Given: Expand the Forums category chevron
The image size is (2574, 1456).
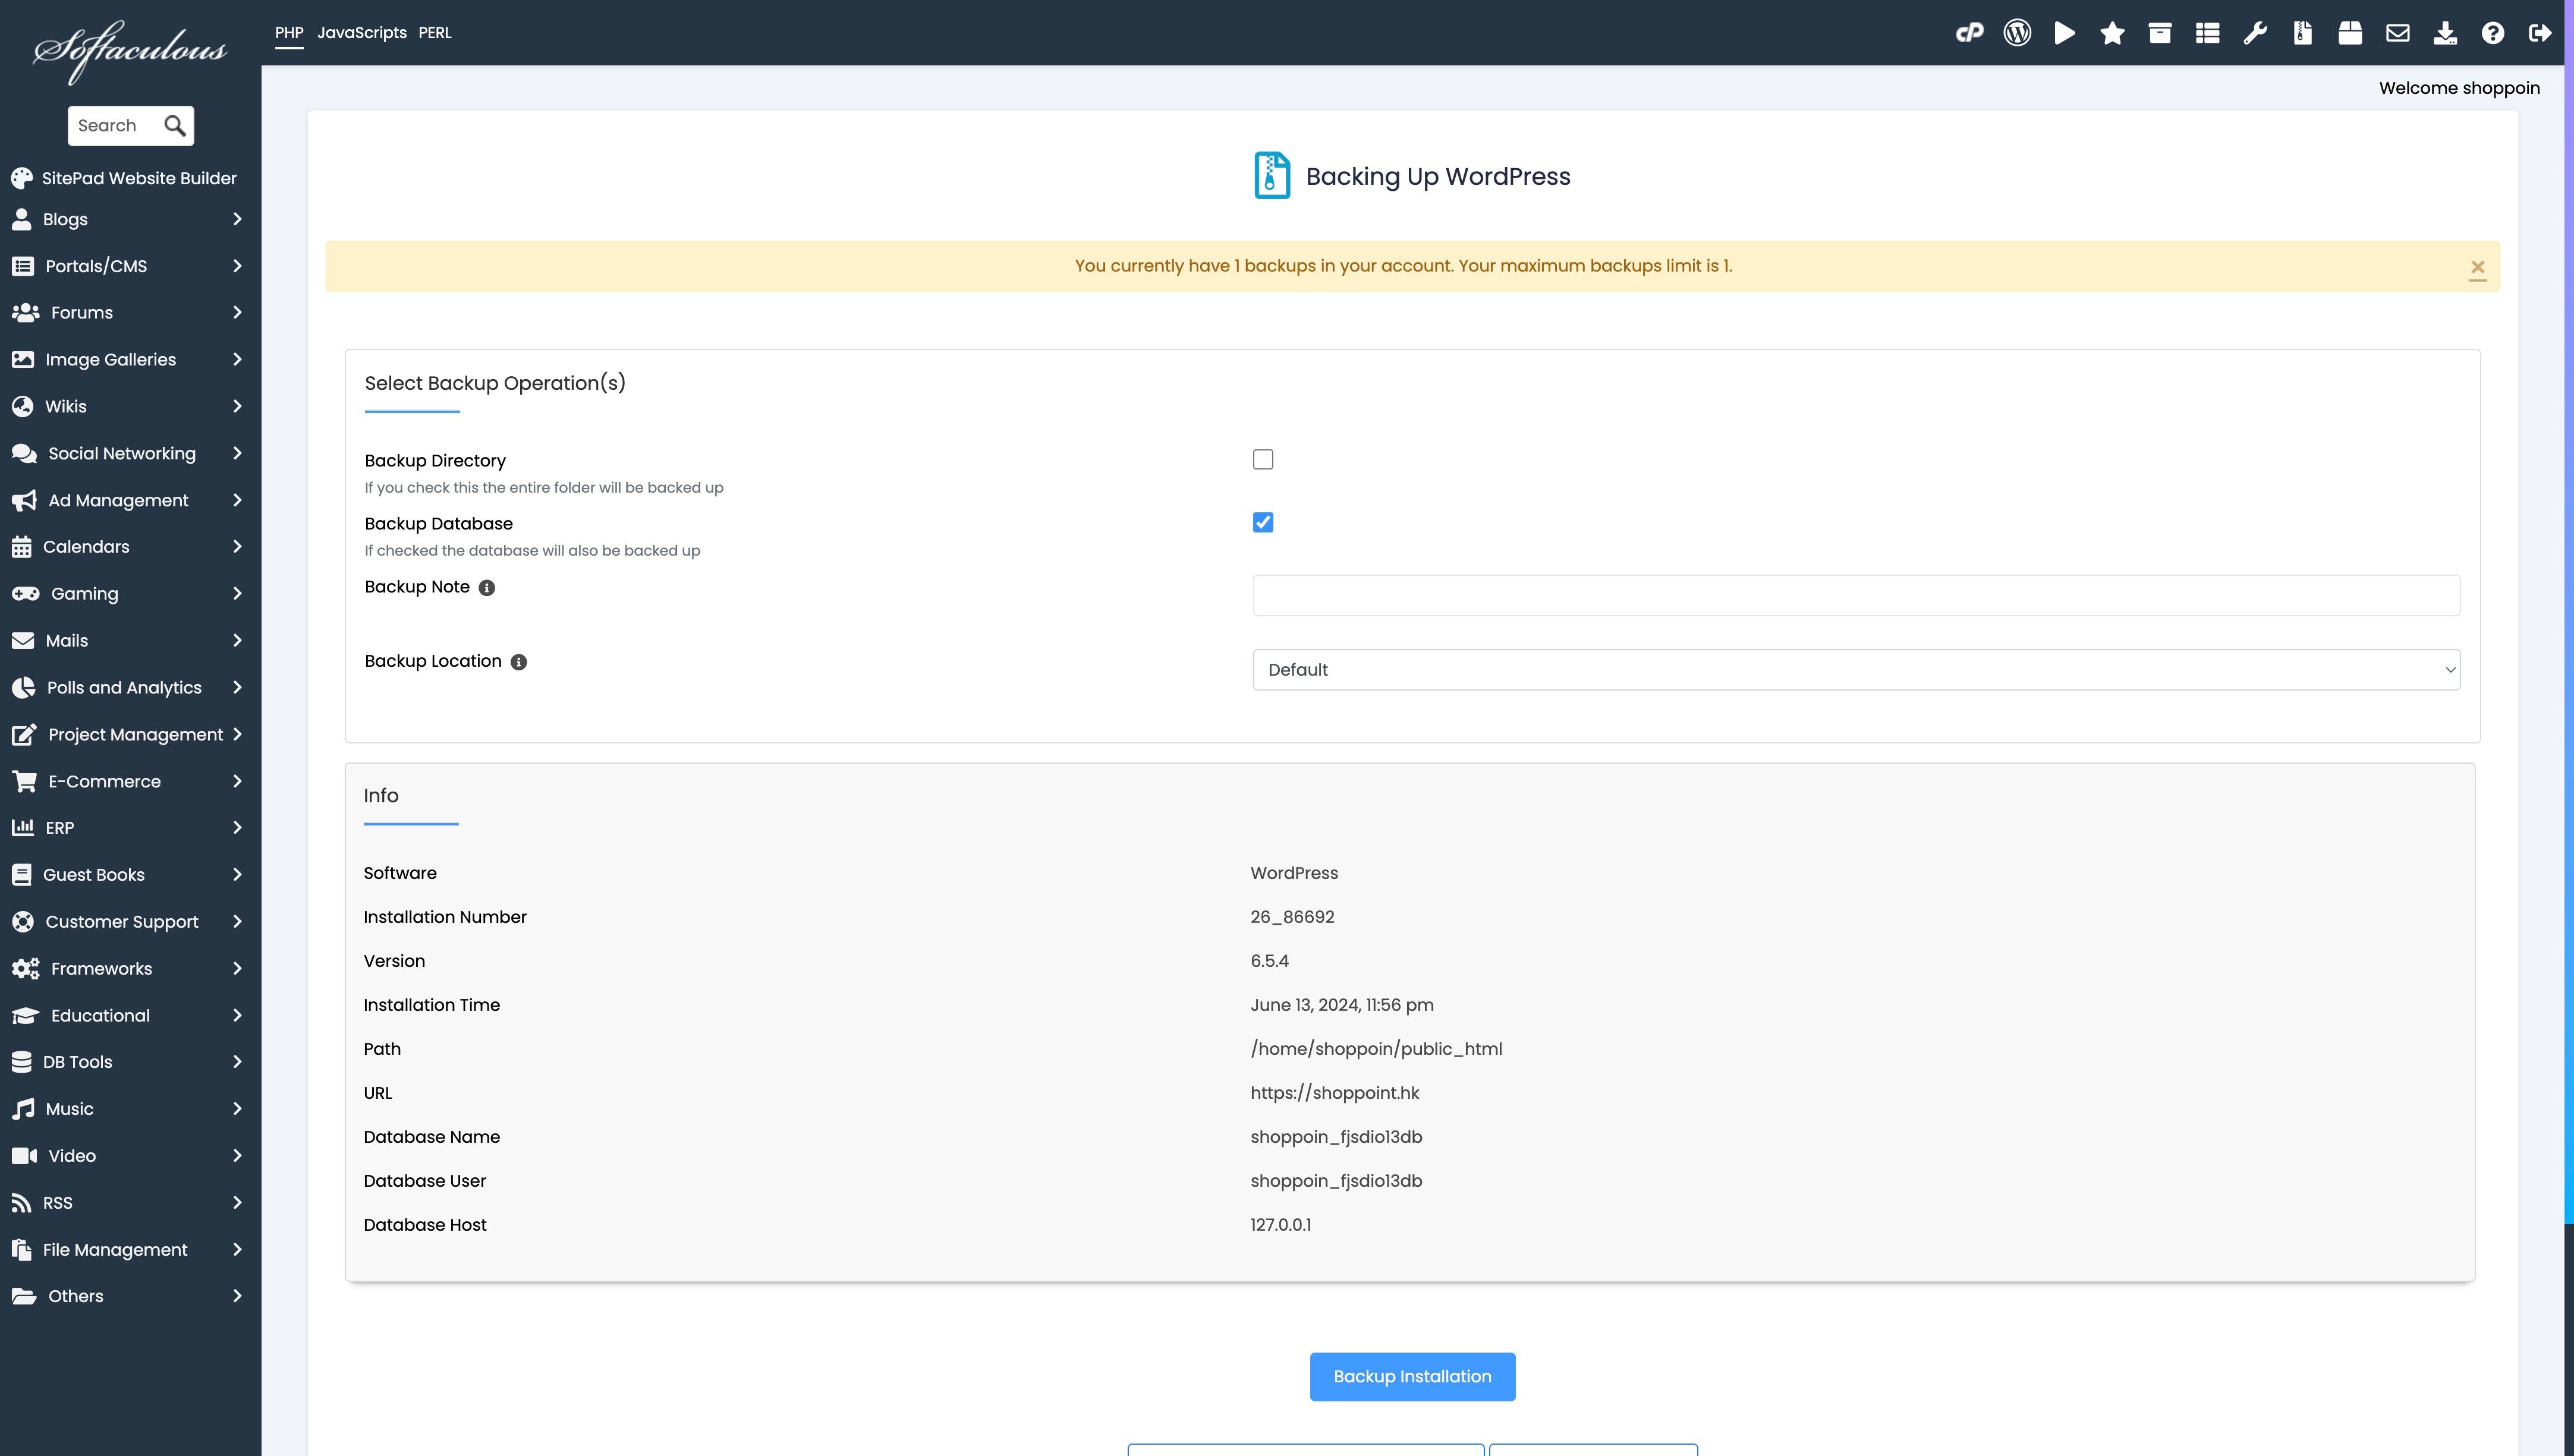Looking at the screenshot, I should coord(237,313).
